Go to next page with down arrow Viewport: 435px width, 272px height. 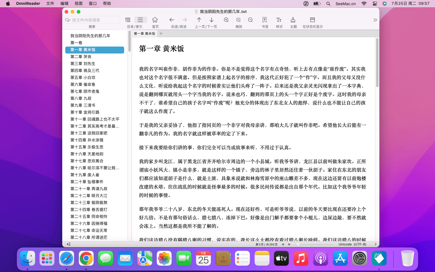[x=212, y=20]
